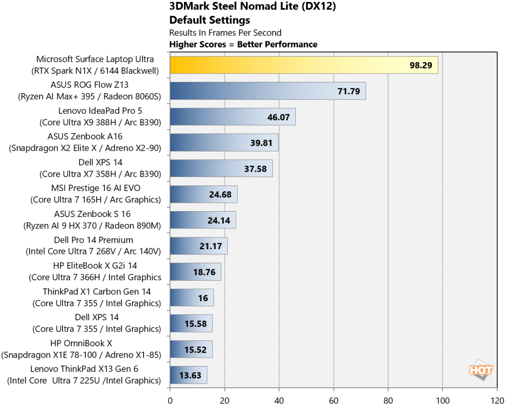
Task: Click the ASUS Zenbook A16 label
Action: [x=85, y=136]
